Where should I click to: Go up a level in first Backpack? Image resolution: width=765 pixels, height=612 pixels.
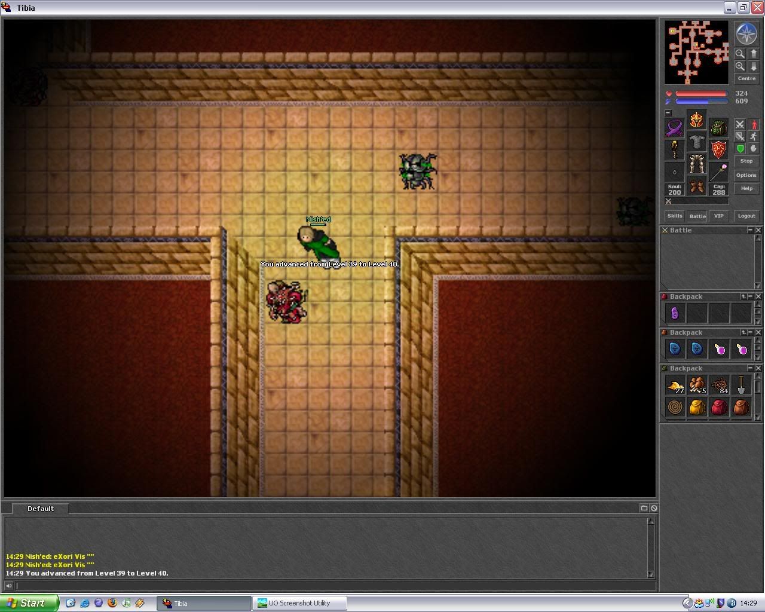click(743, 296)
